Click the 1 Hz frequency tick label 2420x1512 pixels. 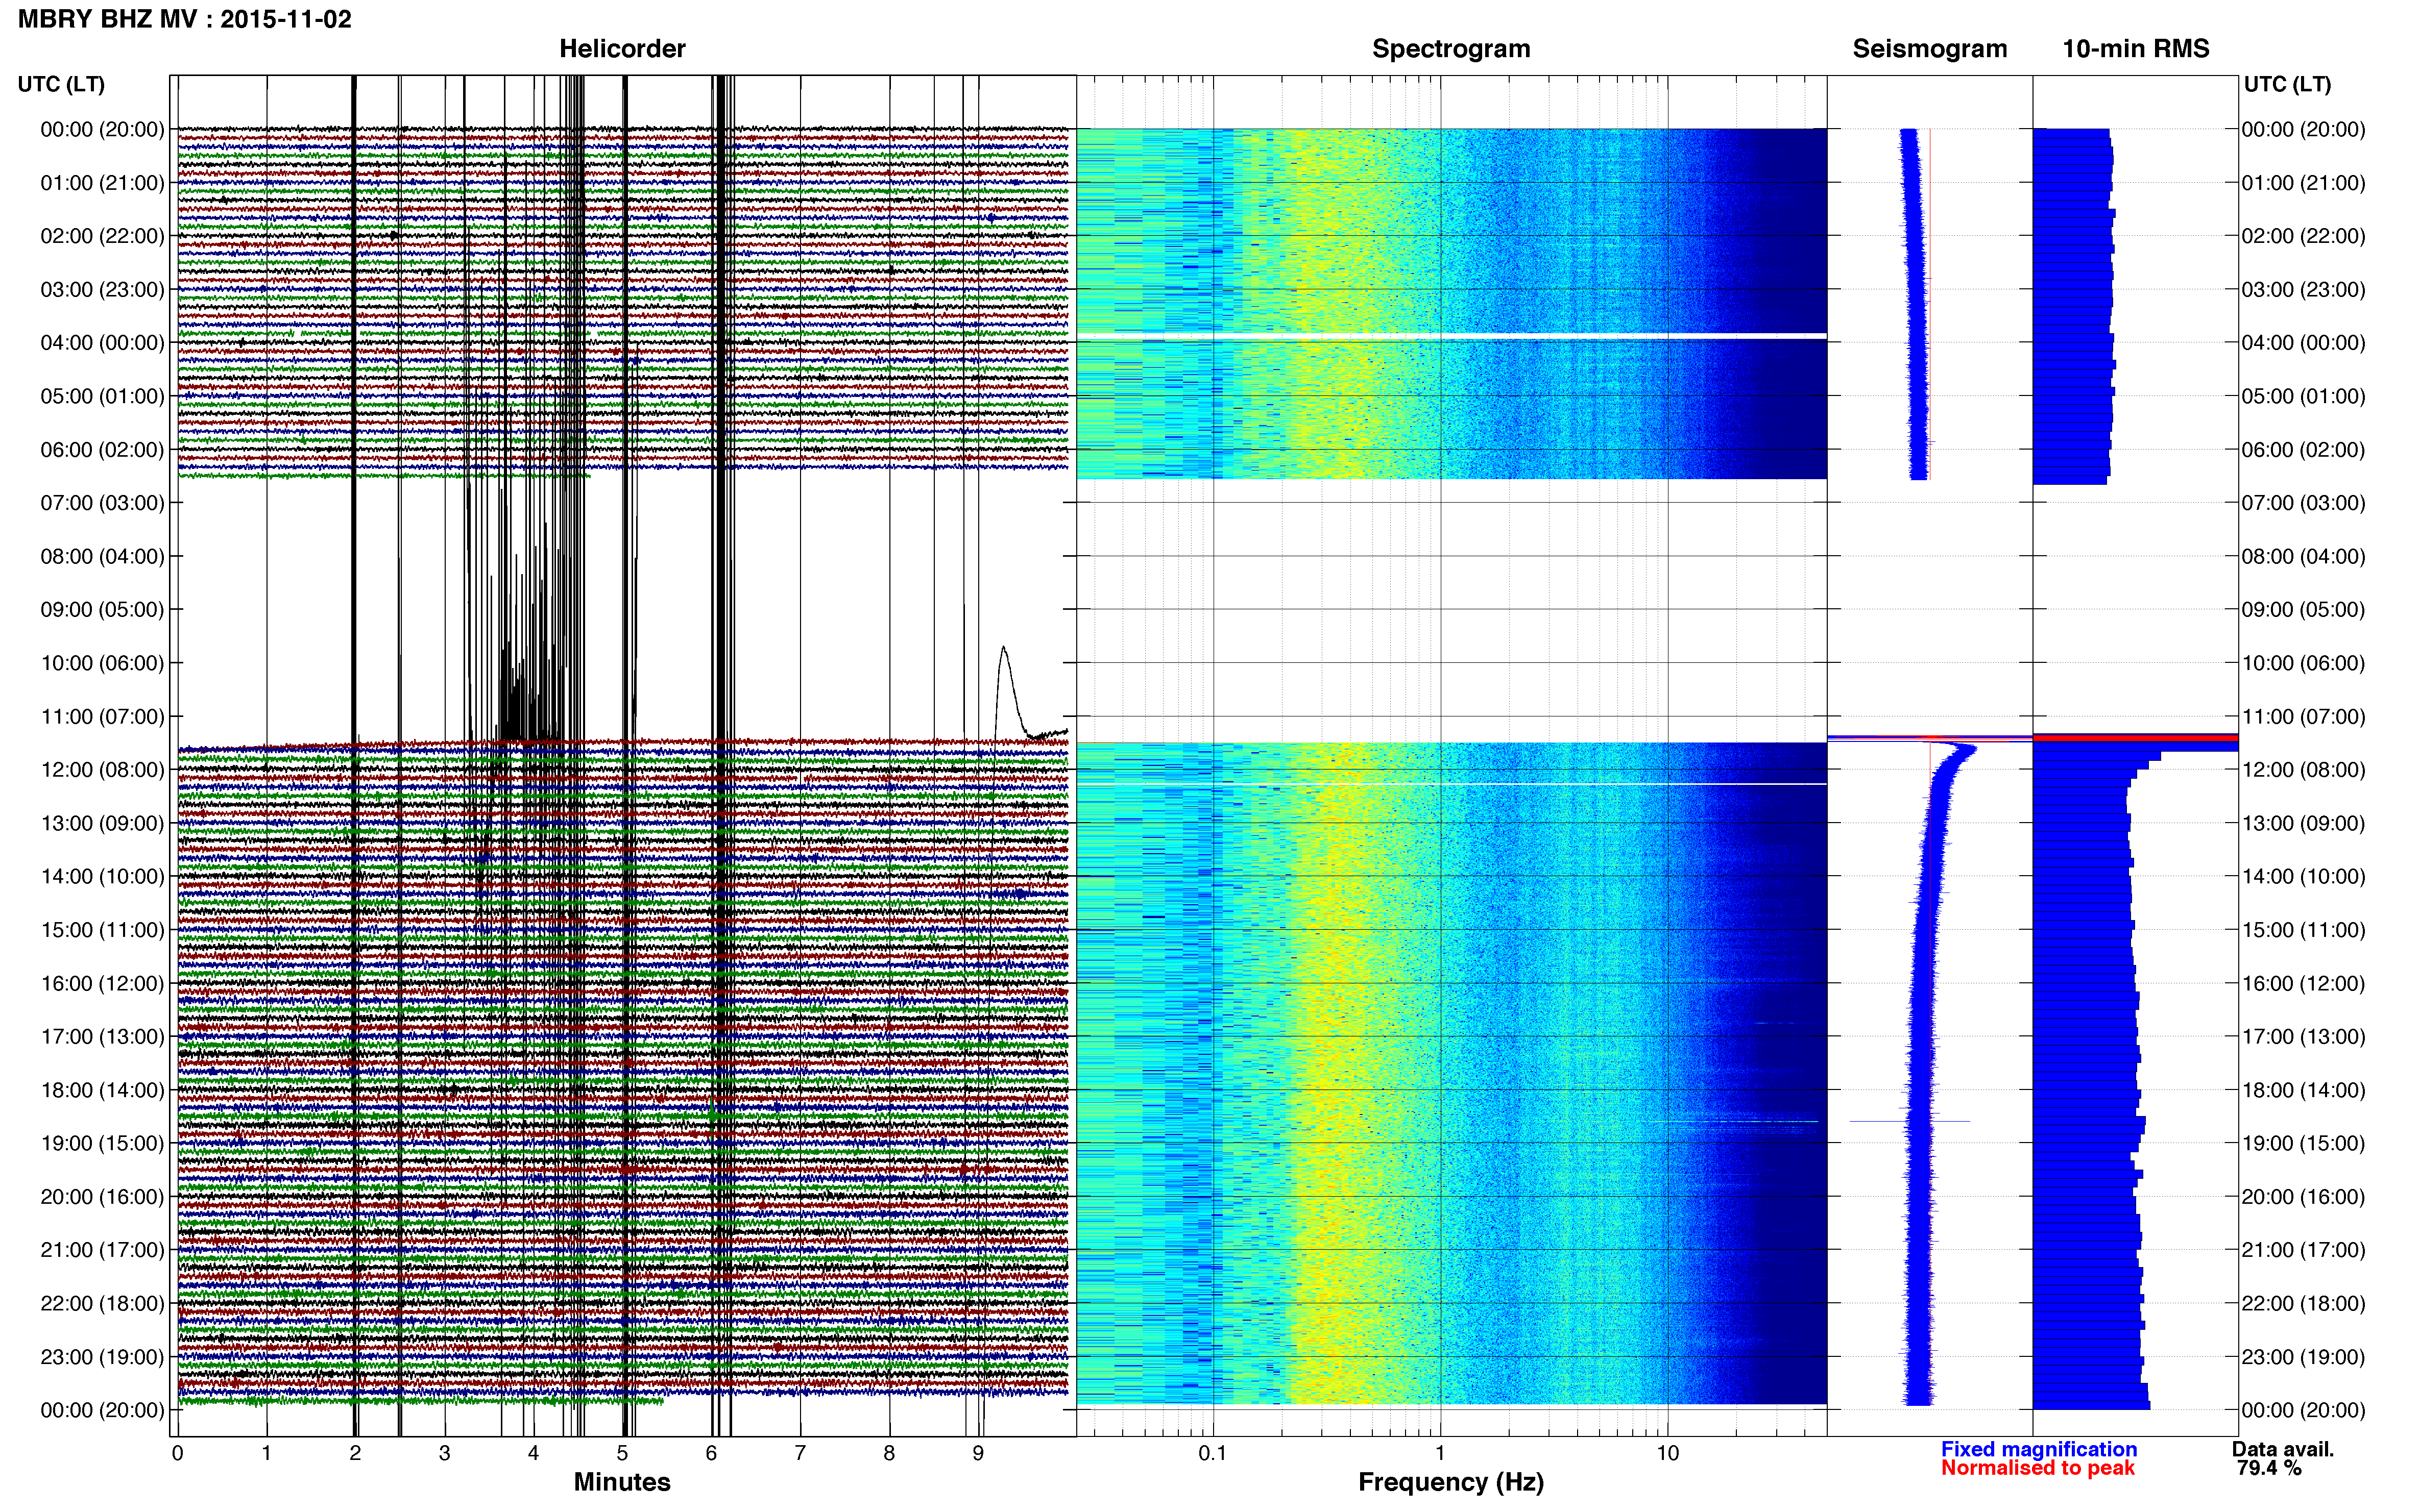click(x=1440, y=1453)
